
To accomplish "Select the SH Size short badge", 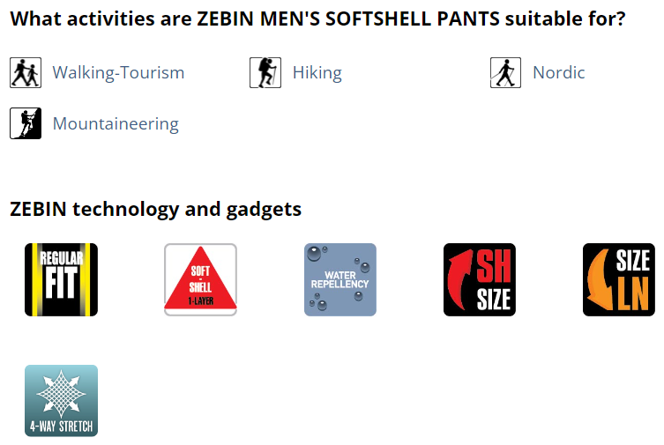I will pos(480,279).
